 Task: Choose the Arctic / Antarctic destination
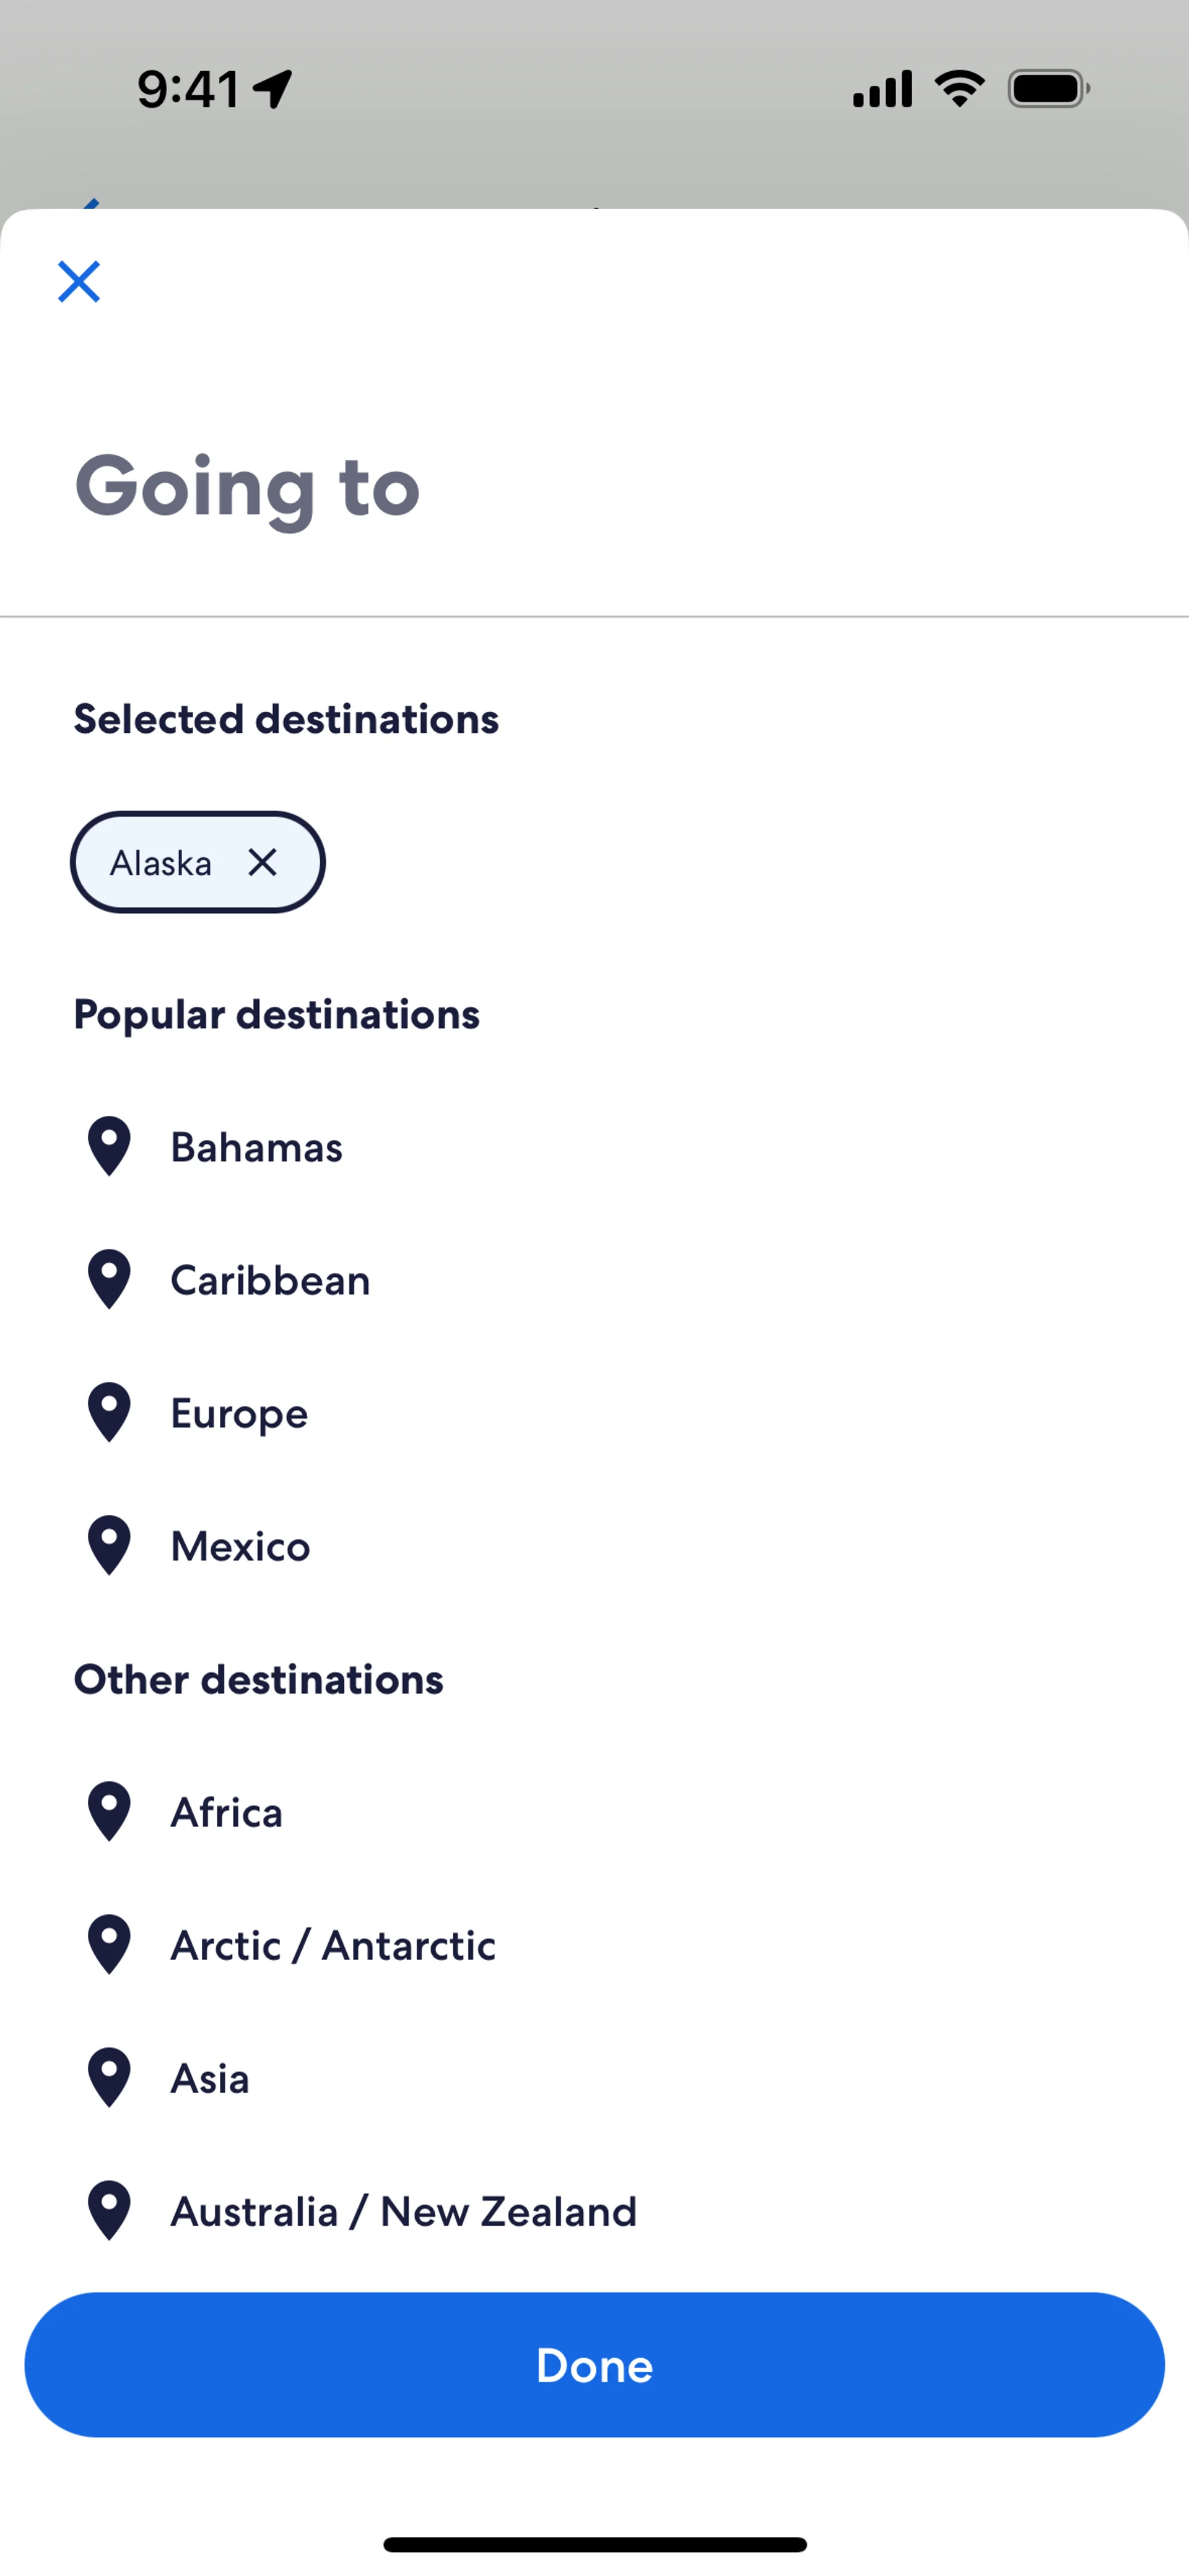pyautogui.click(x=333, y=1945)
